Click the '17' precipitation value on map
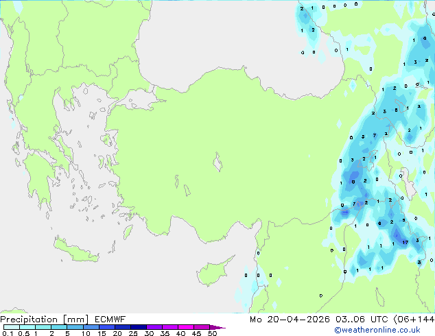The image size is (435, 336). (405, 243)
